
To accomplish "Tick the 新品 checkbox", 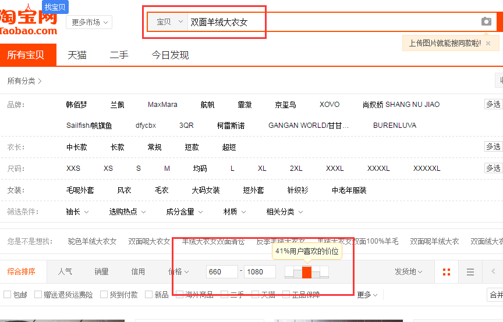I will (x=149, y=295).
